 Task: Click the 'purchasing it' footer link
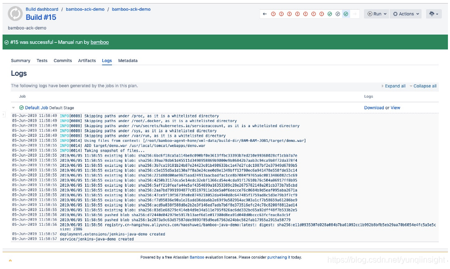click(x=278, y=257)
